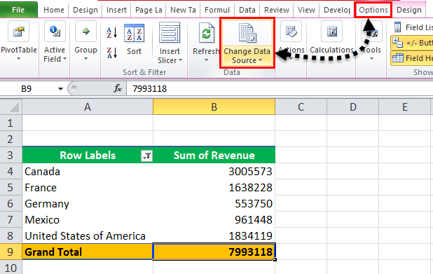
Task: Select column A header
Action: [x=88, y=107]
